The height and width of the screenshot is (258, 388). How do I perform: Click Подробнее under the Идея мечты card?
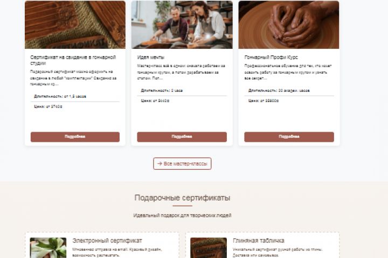182,137
